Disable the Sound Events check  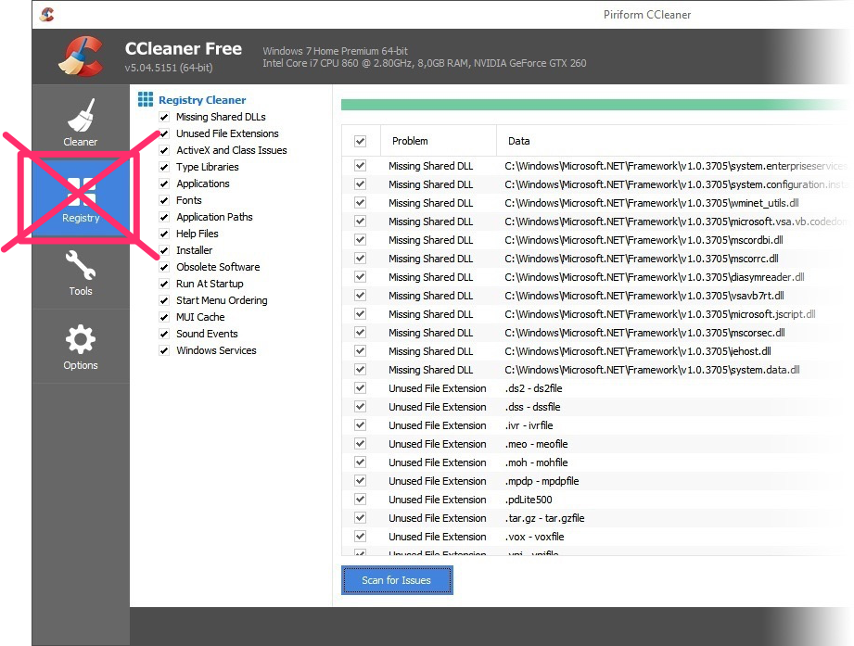[x=164, y=335]
